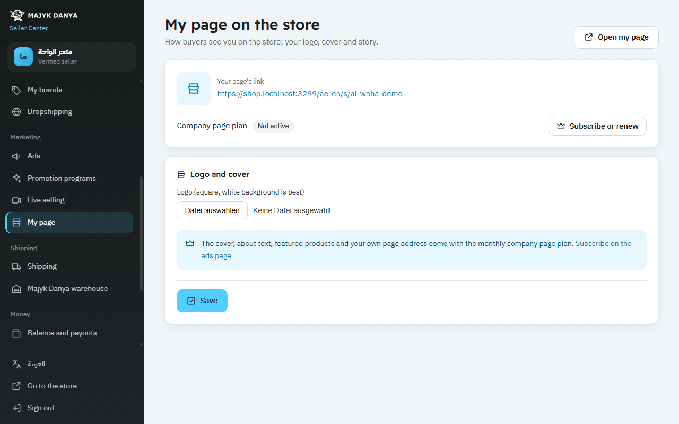
Task: Click the storefront icon beside My page
Action: coord(16,223)
